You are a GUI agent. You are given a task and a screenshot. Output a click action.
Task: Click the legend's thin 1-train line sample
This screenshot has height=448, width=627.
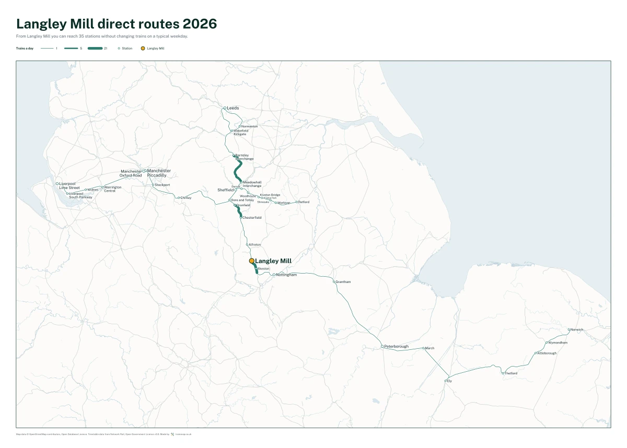pos(47,48)
